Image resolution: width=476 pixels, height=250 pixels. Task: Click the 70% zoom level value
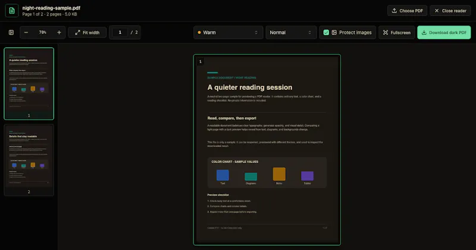pos(43,33)
